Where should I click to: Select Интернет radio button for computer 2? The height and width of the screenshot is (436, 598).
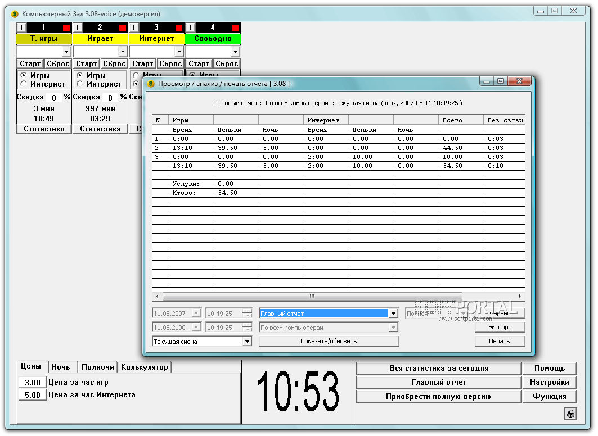(79, 84)
